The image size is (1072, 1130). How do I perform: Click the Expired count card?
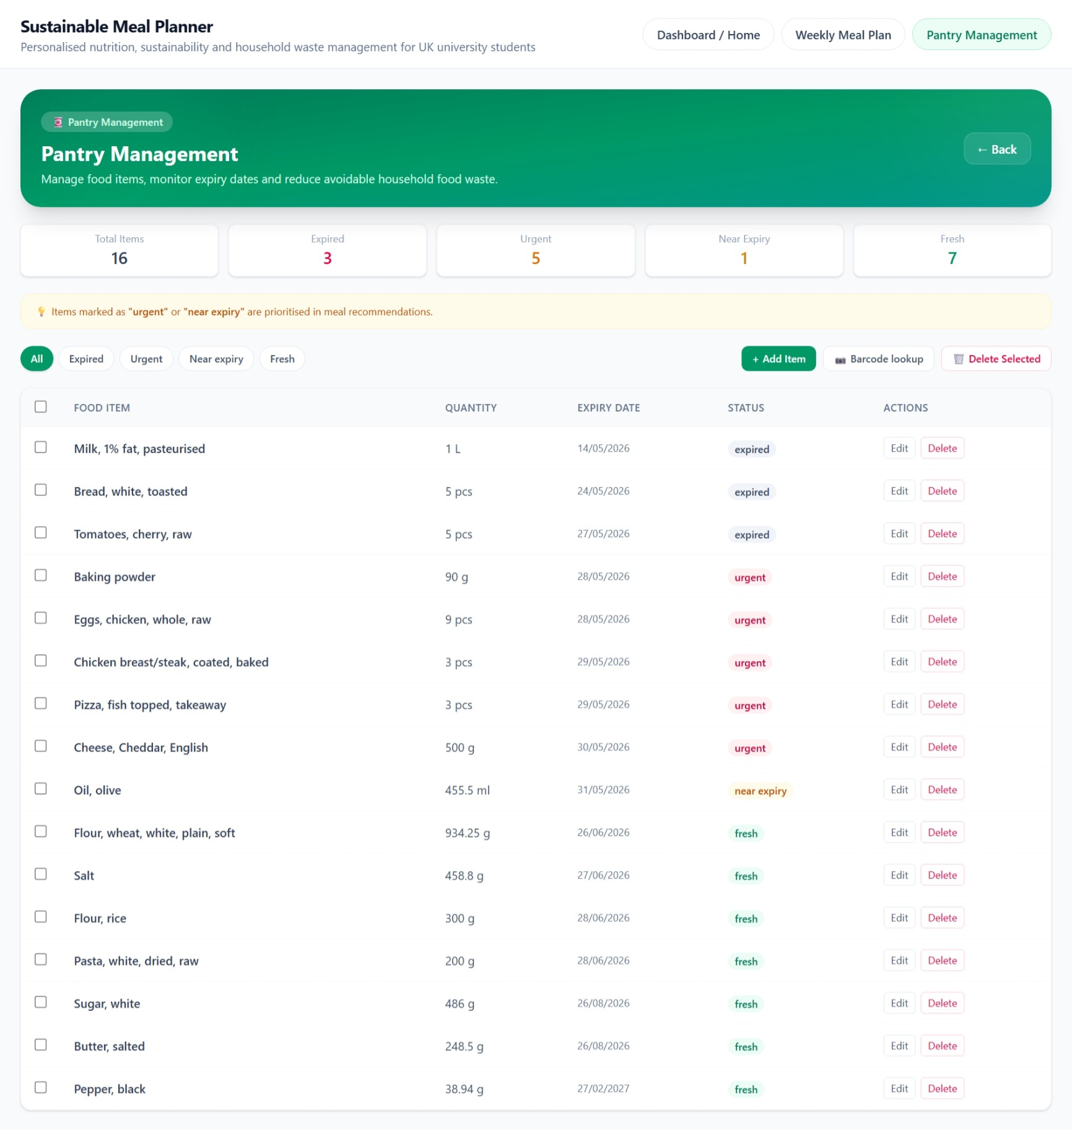click(x=328, y=250)
